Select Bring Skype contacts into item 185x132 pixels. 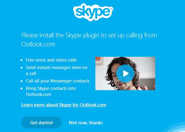coord(51,88)
